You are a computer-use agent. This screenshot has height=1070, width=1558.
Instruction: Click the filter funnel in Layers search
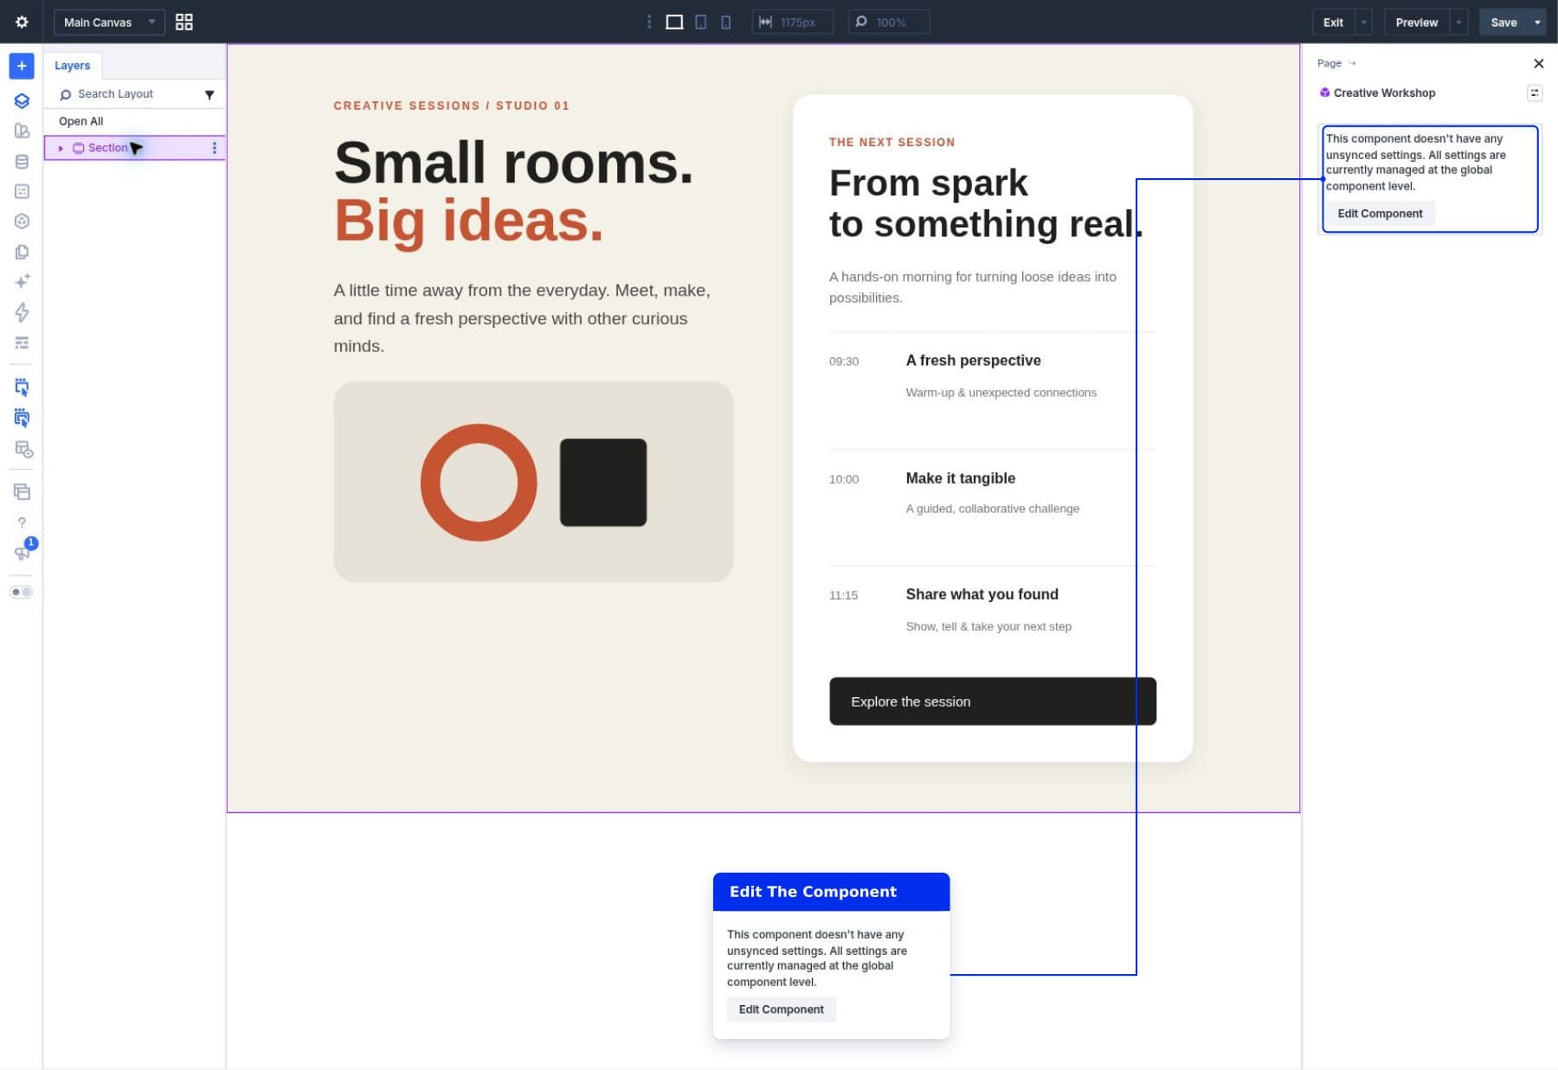(x=209, y=94)
